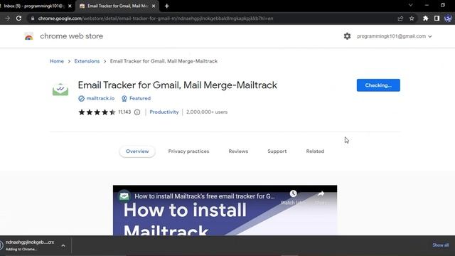Open the Productivity category link

164,112
